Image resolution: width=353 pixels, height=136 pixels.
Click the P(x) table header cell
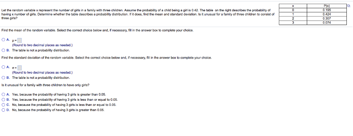(326, 6)
